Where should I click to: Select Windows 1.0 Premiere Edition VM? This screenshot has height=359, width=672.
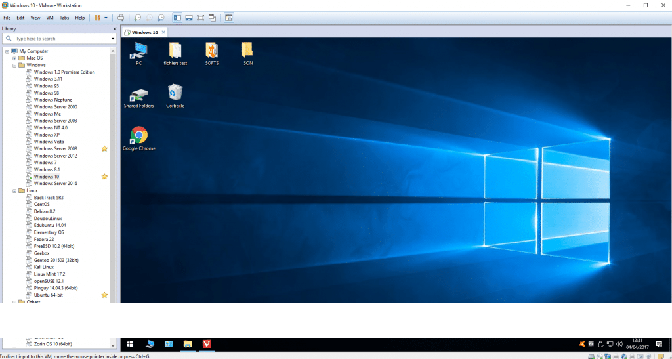pos(60,72)
